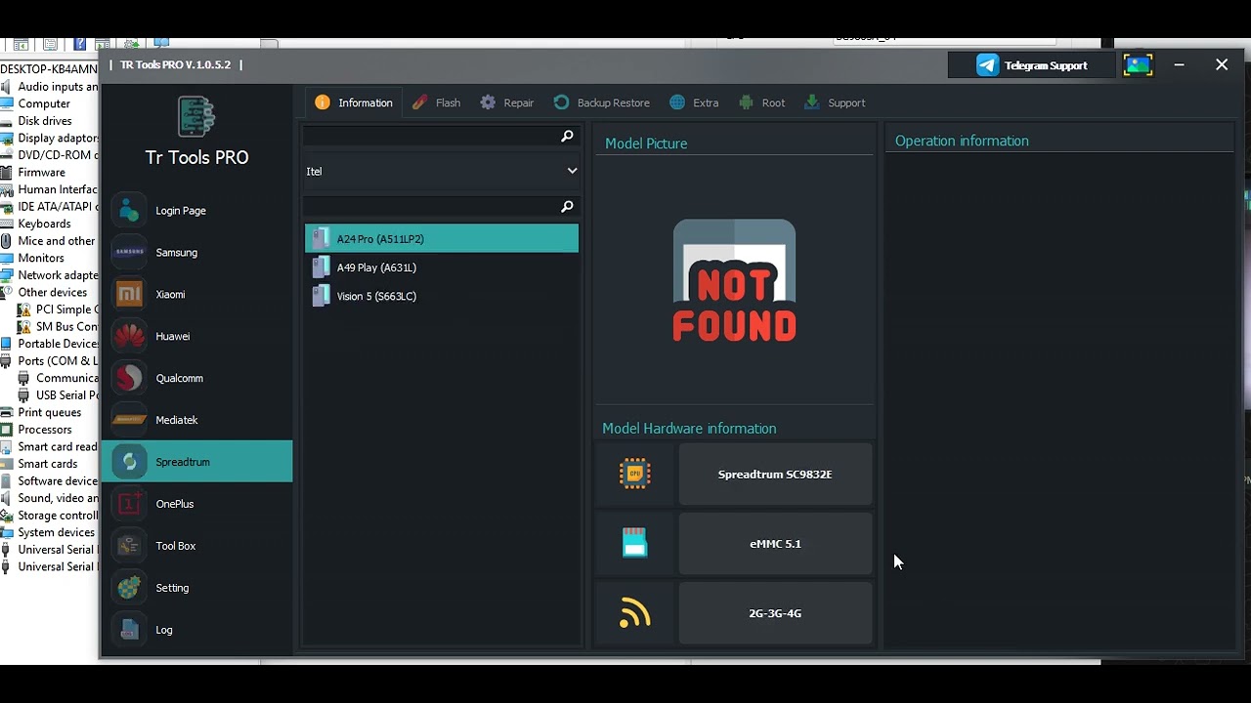This screenshot has height=703, width=1251.
Task: Click the top search magnifier icon above Itel
Action: click(567, 136)
